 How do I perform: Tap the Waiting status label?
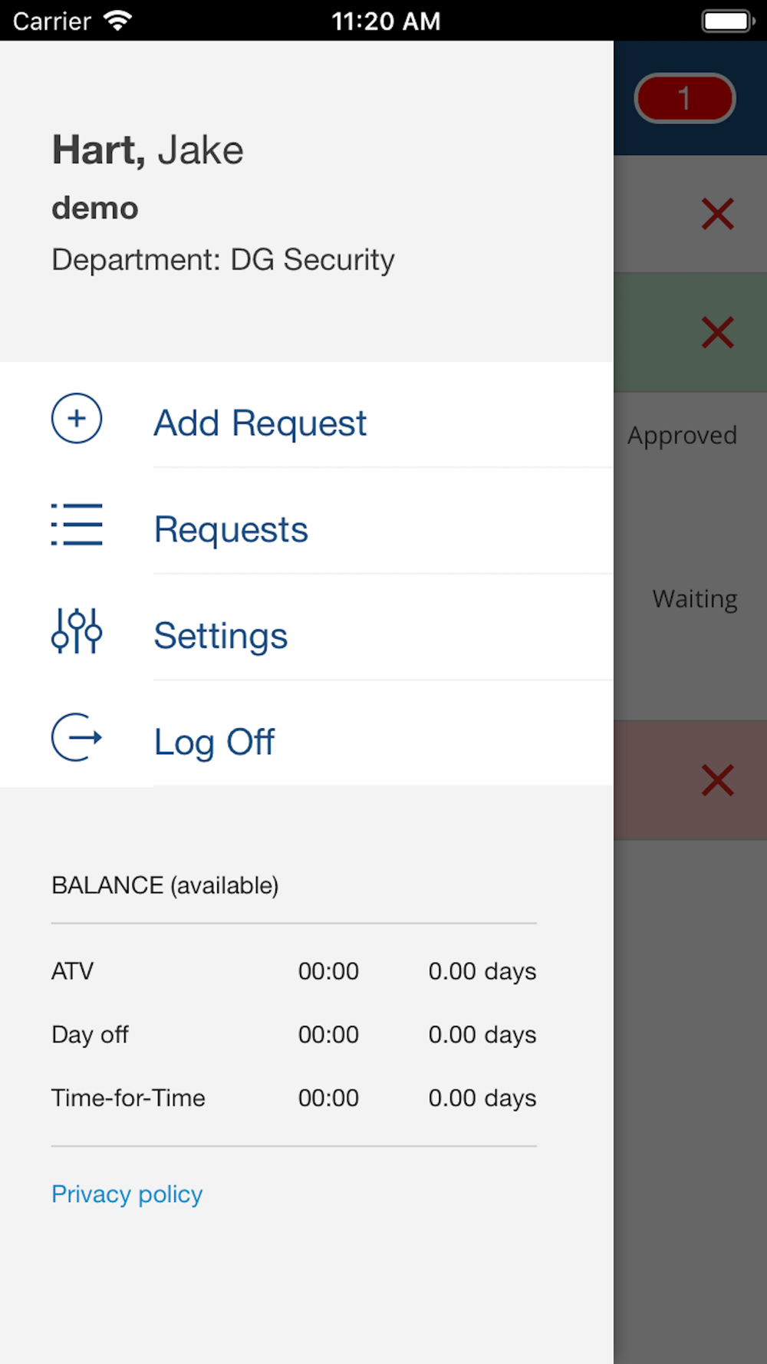coord(695,598)
